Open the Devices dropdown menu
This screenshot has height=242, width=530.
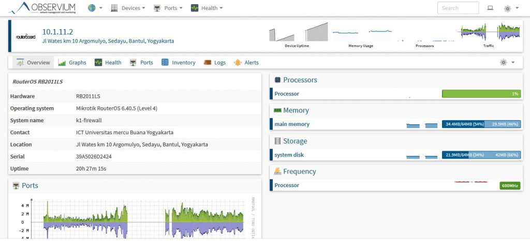click(128, 8)
